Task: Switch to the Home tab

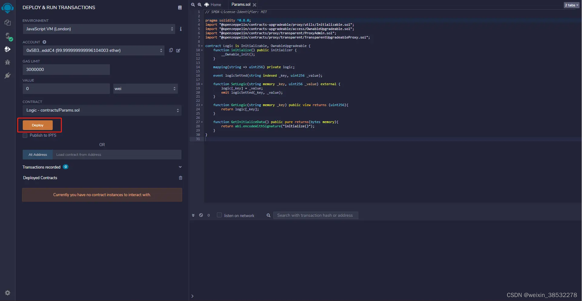Action: (x=213, y=5)
